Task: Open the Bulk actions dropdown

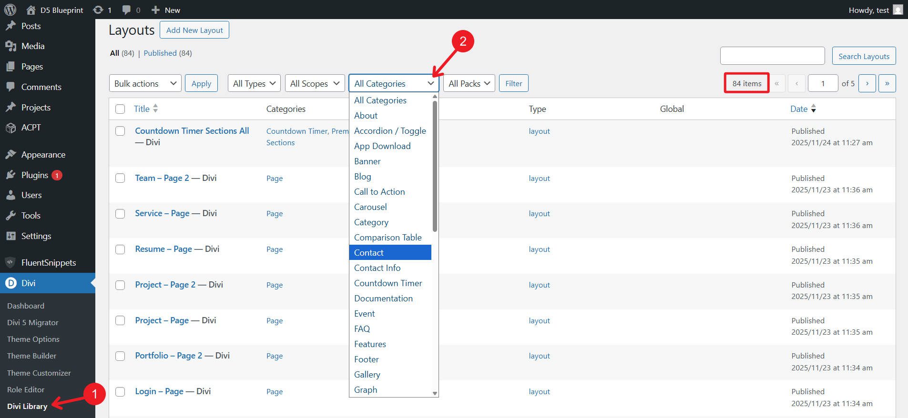Action: (x=145, y=83)
